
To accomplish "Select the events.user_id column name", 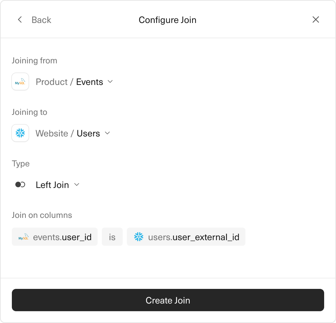I will point(62,237).
